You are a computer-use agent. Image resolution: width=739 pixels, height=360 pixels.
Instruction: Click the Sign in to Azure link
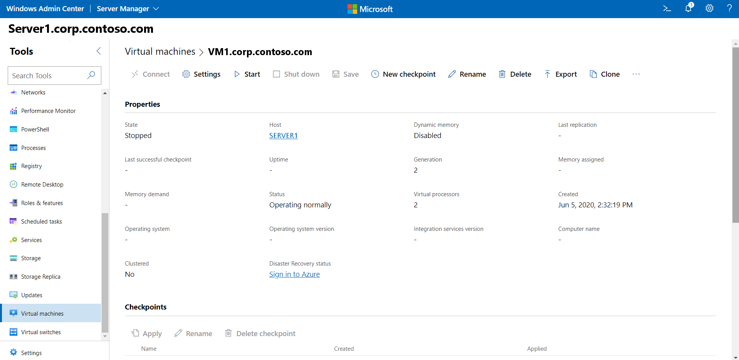[x=294, y=274]
